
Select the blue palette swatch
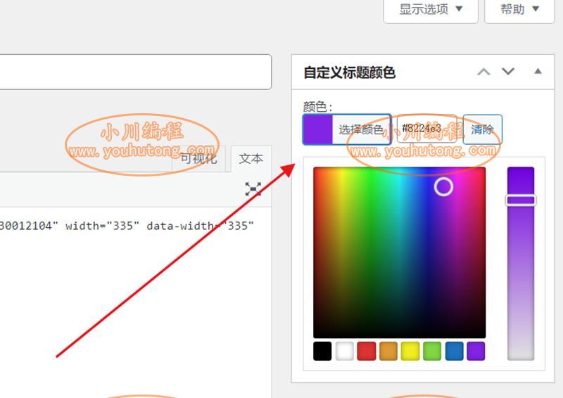(454, 351)
